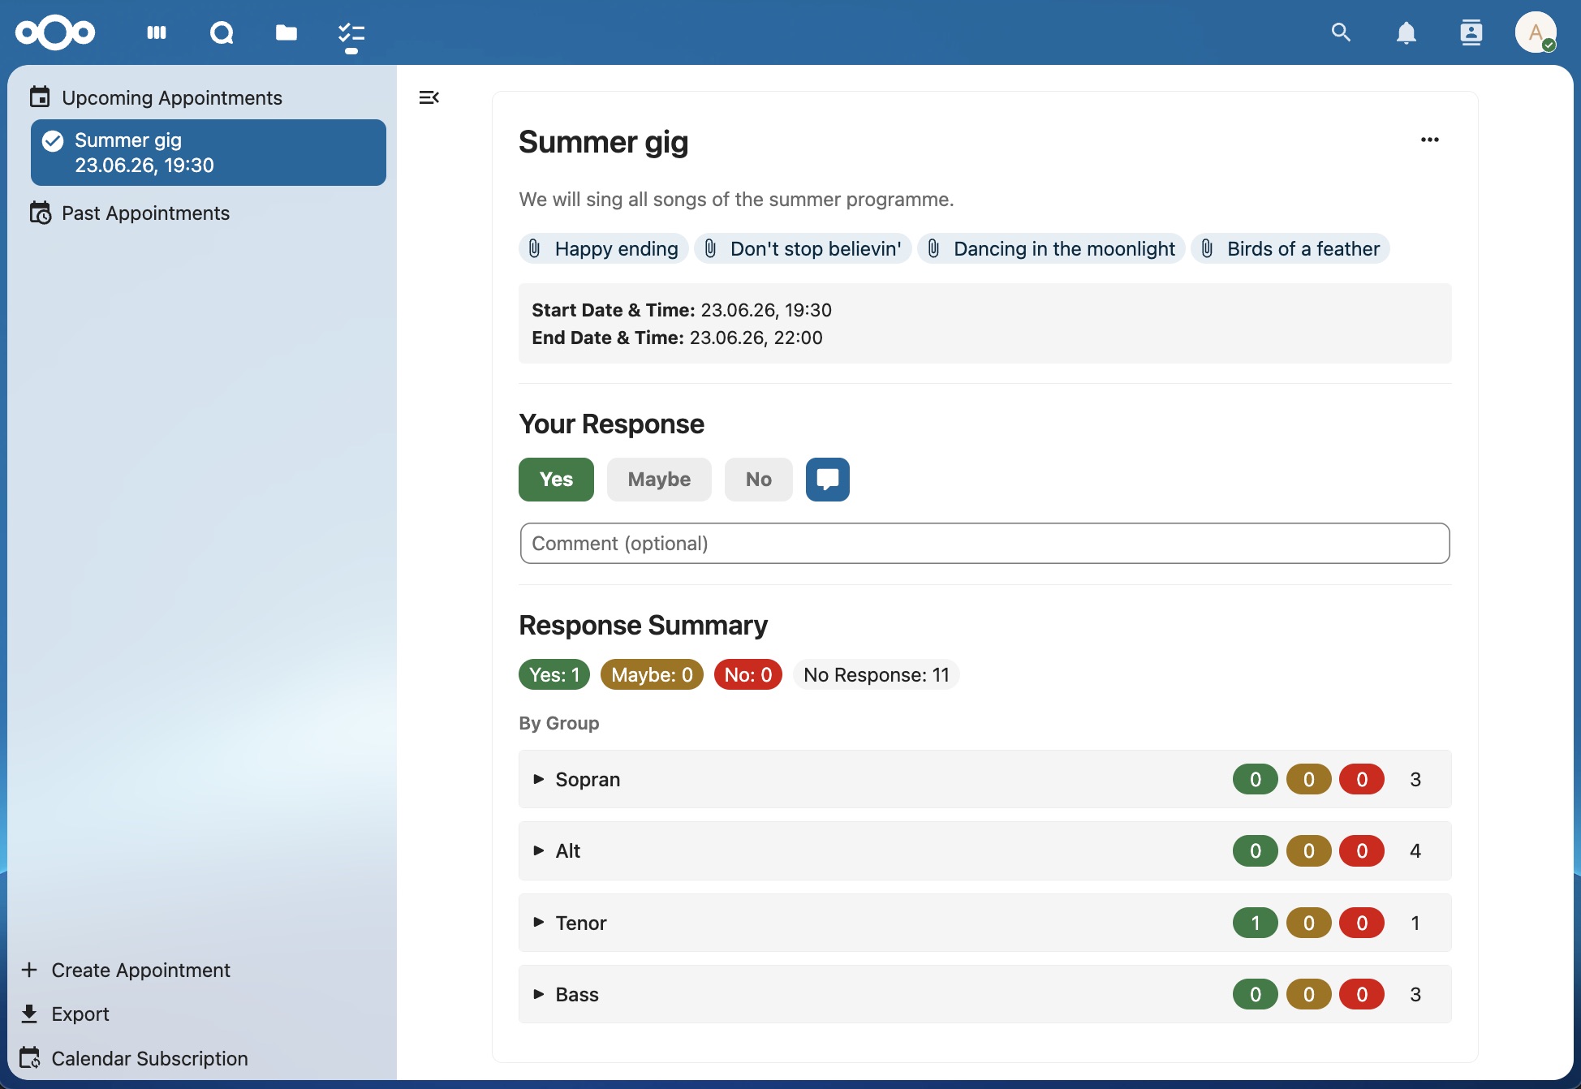Expand the Alt group
The height and width of the screenshot is (1089, 1581).
pyautogui.click(x=984, y=850)
